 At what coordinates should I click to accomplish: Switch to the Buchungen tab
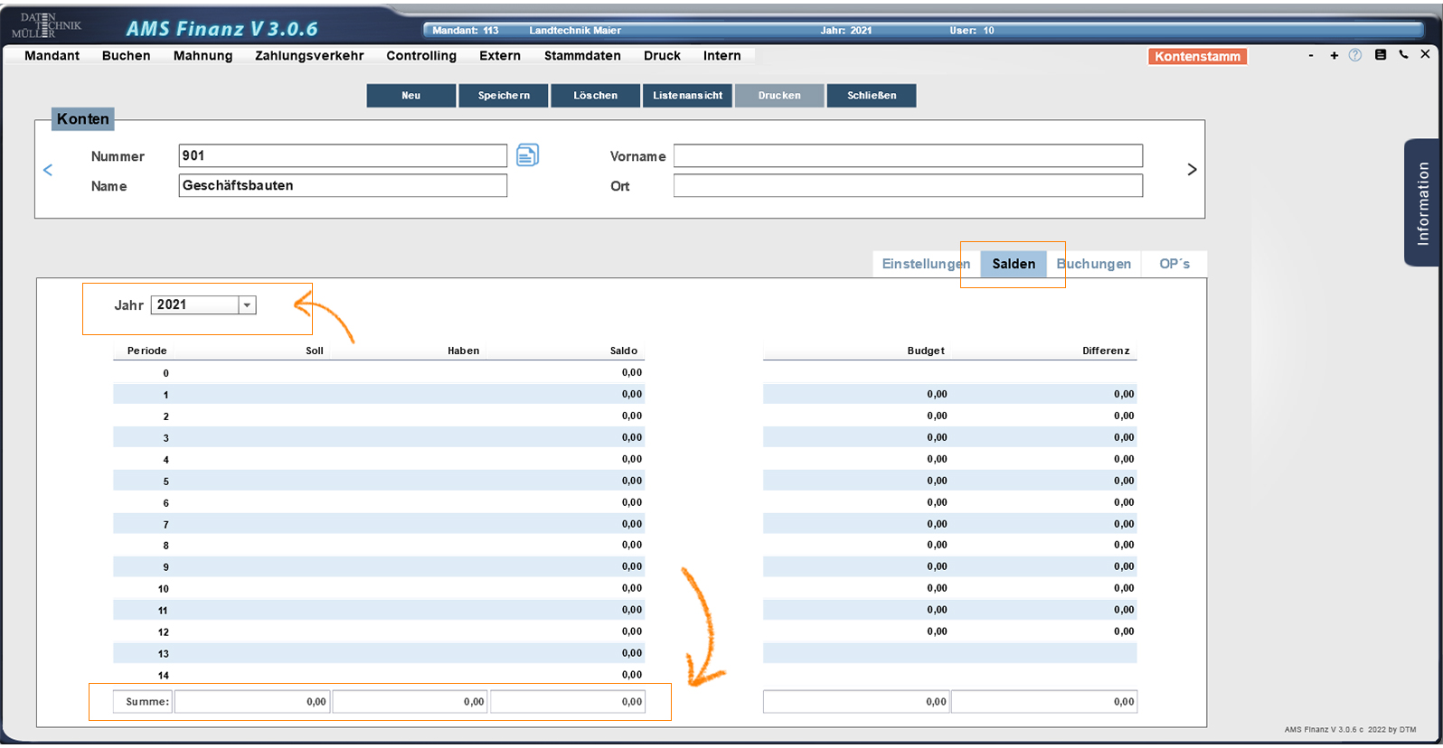pyautogui.click(x=1095, y=264)
